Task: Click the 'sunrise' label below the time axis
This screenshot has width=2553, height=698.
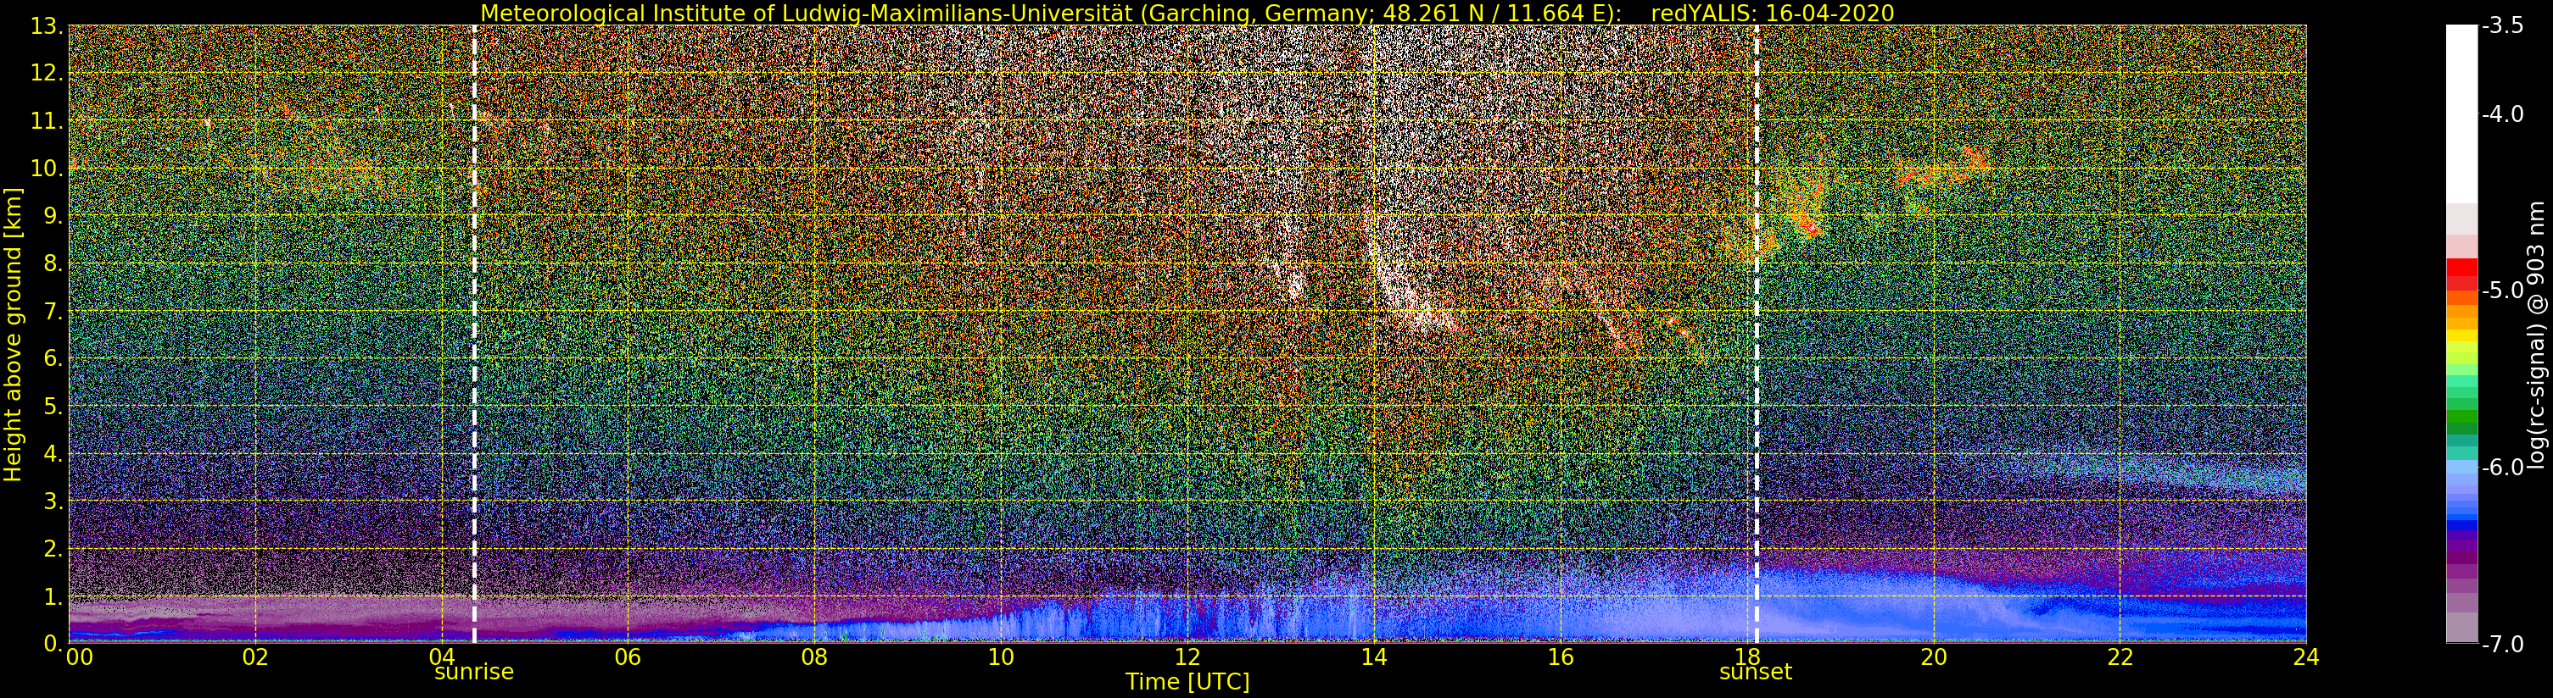Action: 474,673
